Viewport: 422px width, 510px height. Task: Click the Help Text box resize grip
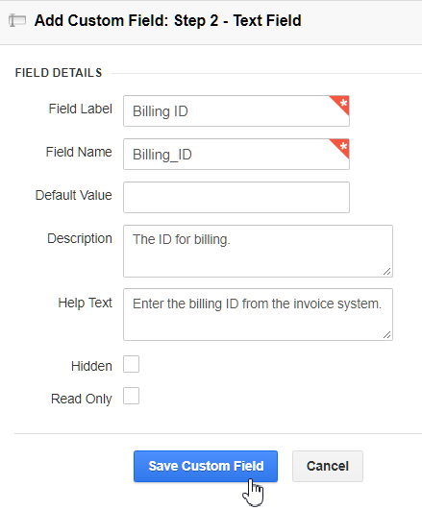(x=386, y=335)
